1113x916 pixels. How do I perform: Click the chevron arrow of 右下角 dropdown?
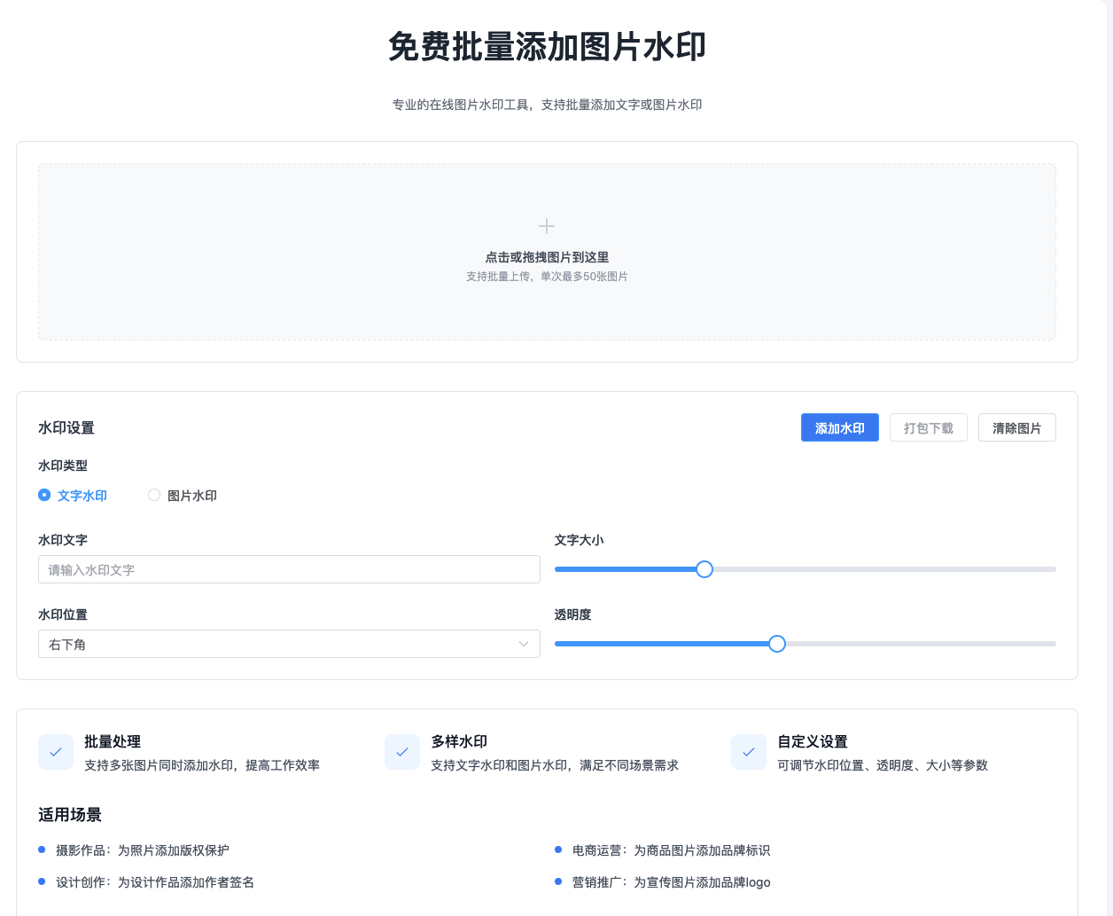point(524,644)
